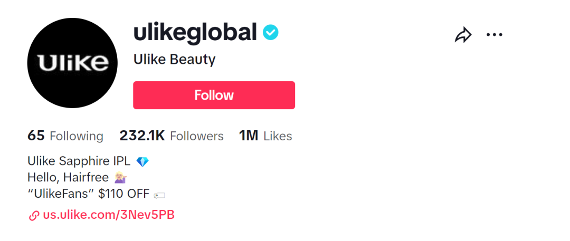
Task: Click the 1M likes number
Action: click(249, 136)
